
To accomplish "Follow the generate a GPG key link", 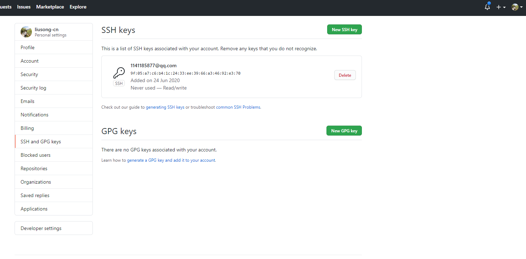I will 171,160.
